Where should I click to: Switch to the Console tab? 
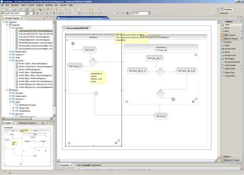(86, 165)
